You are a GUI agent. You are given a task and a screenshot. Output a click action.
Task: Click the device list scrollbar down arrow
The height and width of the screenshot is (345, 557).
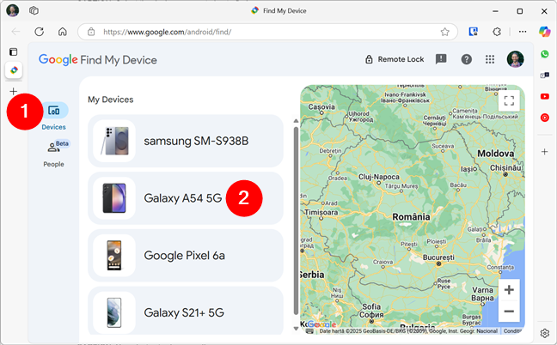(296, 329)
